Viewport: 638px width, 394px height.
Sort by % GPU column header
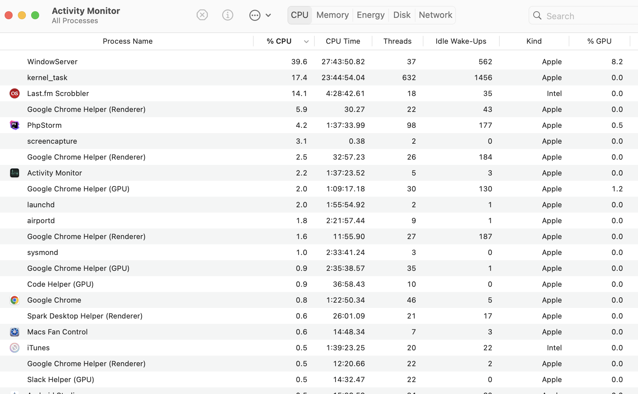599,41
